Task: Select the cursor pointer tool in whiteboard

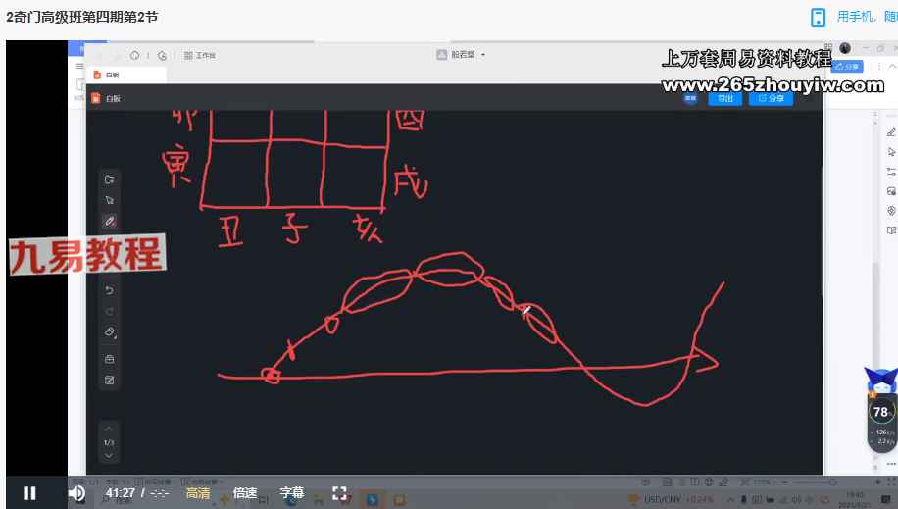Action: tap(110, 200)
